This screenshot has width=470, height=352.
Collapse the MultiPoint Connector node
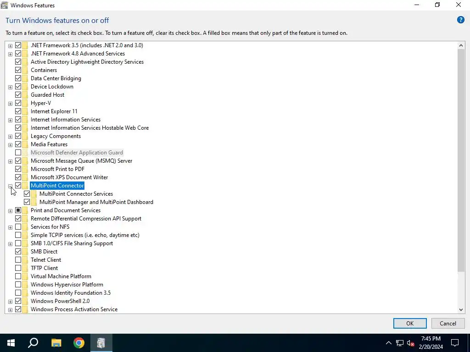(10, 186)
